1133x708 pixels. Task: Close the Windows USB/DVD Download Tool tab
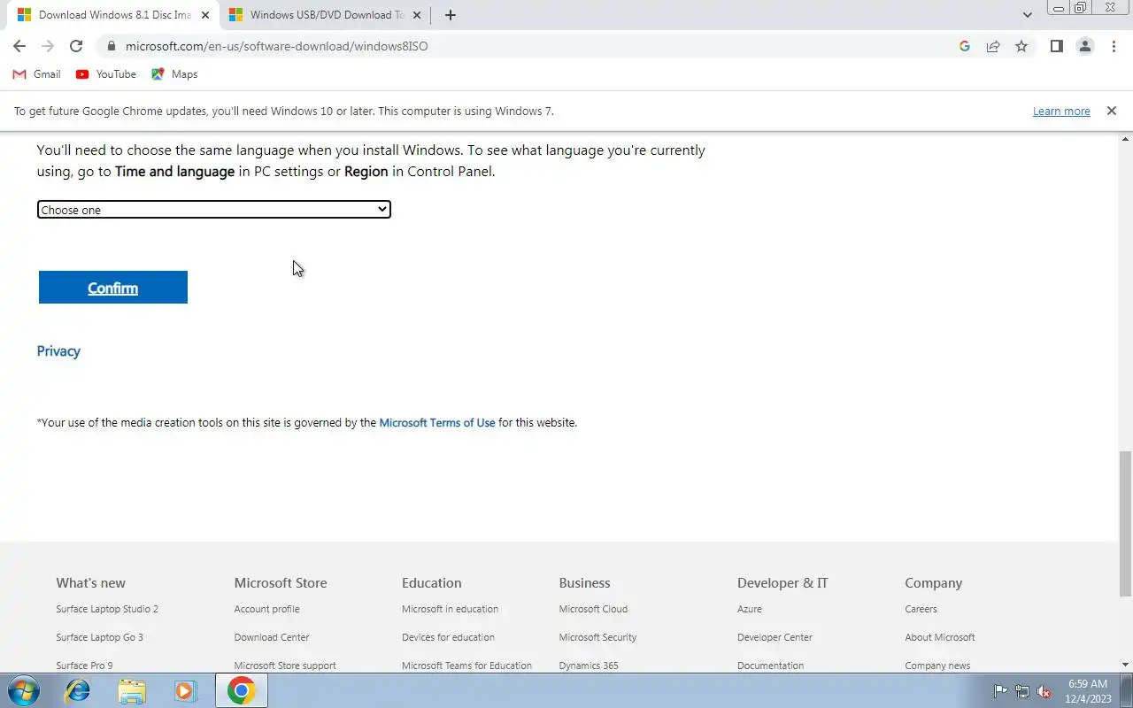click(417, 15)
